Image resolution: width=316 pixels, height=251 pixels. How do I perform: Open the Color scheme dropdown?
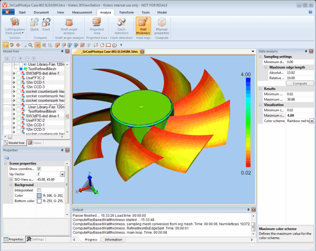[311, 121]
